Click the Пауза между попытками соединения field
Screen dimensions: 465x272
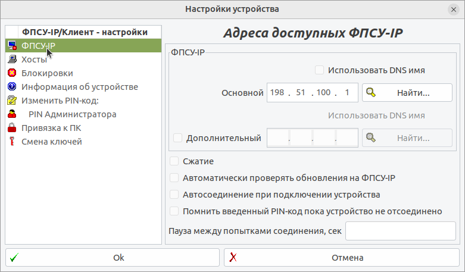pyautogui.click(x=401, y=231)
